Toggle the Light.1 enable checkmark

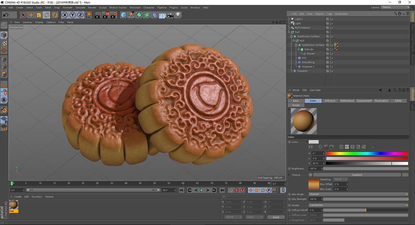point(332,19)
